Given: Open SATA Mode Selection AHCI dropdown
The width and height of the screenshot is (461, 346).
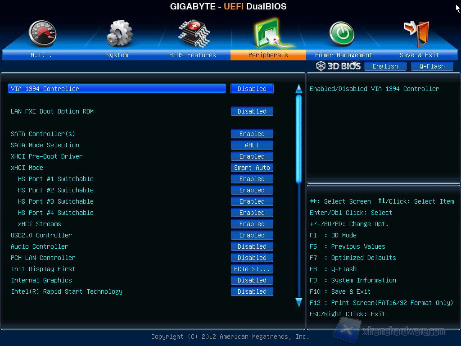Looking at the screenshot, I should tap(252, 145).
